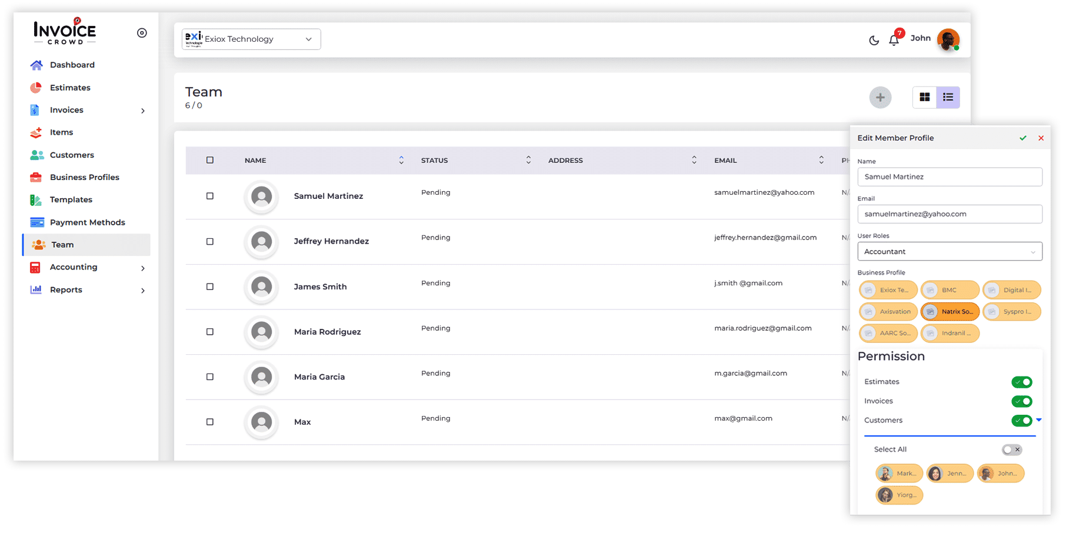The width and height of the screenshot is (1066, 533).
Task: Open the User Roles Accountant dropdown
Action: [x=950, y=252]
